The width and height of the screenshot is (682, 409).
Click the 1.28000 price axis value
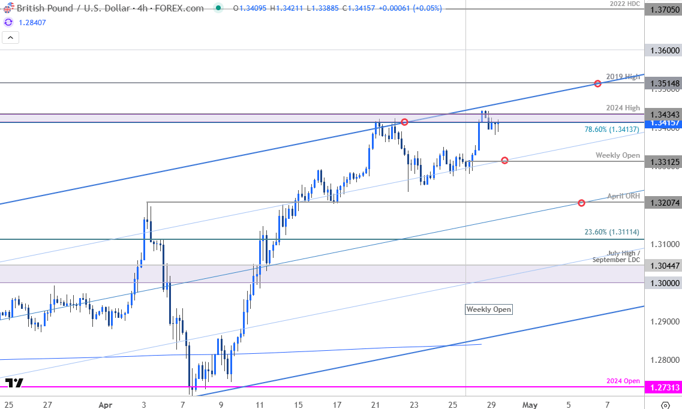pos(665,360)
